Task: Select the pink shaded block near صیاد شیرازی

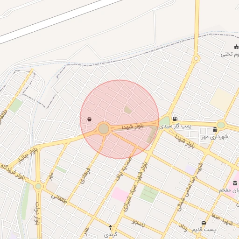Action: [120, 194]
